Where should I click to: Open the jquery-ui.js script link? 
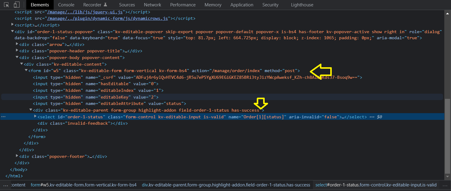[x=85, y=12]
